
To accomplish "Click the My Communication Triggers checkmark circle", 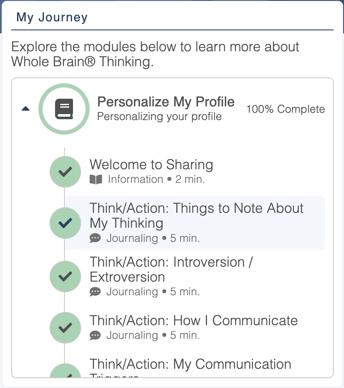I will [65, 372].
